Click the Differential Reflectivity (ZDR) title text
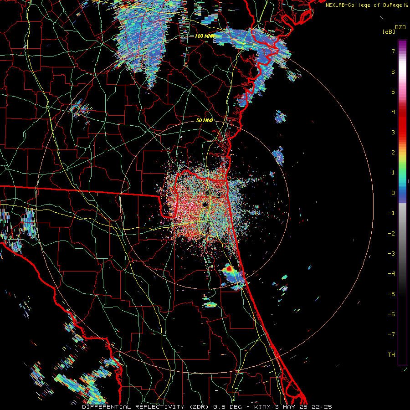This screenshot has width=410, height=410. (145, 407)
